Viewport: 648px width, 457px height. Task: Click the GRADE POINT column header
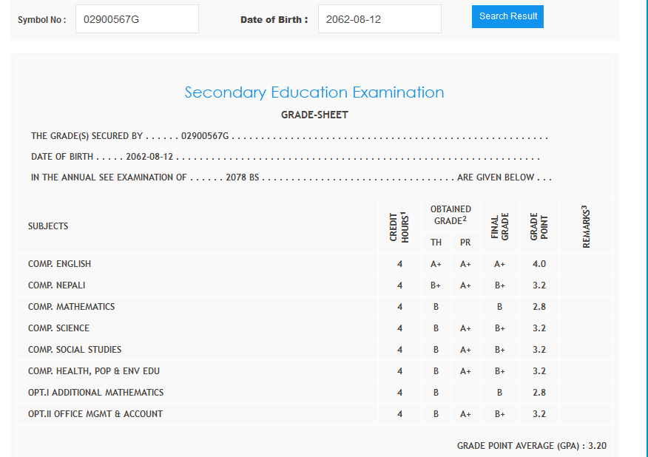(539, 226)
